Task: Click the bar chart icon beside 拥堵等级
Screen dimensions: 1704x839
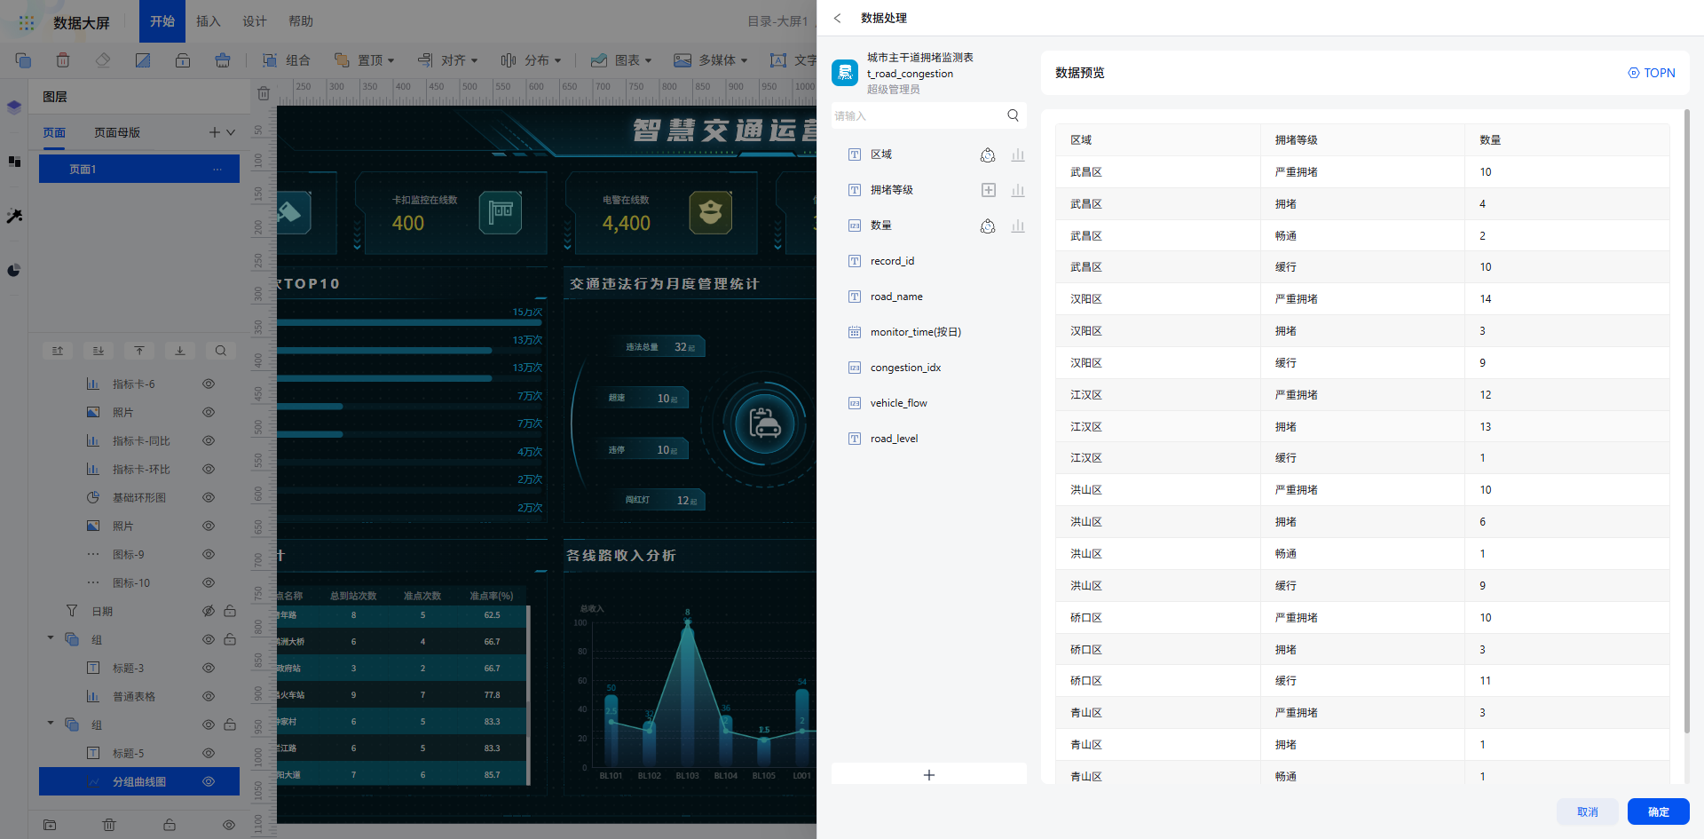Action: coord(1018,190)
